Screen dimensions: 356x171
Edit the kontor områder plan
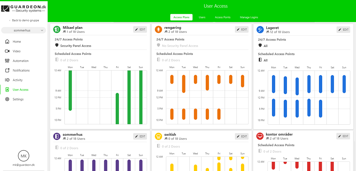click(343, 136)
